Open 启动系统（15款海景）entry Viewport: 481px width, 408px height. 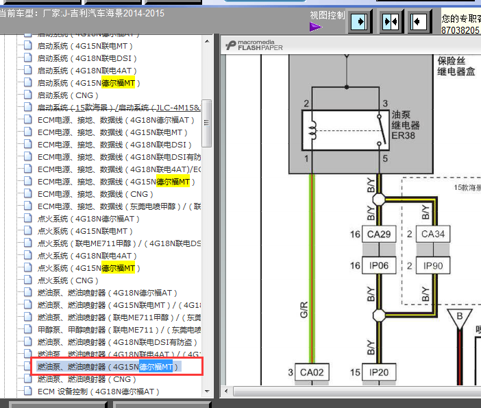click(x=119, y=108)
